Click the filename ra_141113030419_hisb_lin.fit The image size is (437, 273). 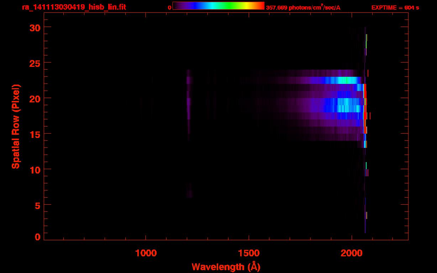73,7
